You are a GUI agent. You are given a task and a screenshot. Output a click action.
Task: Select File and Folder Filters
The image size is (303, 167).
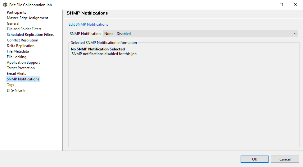(24, 29)
